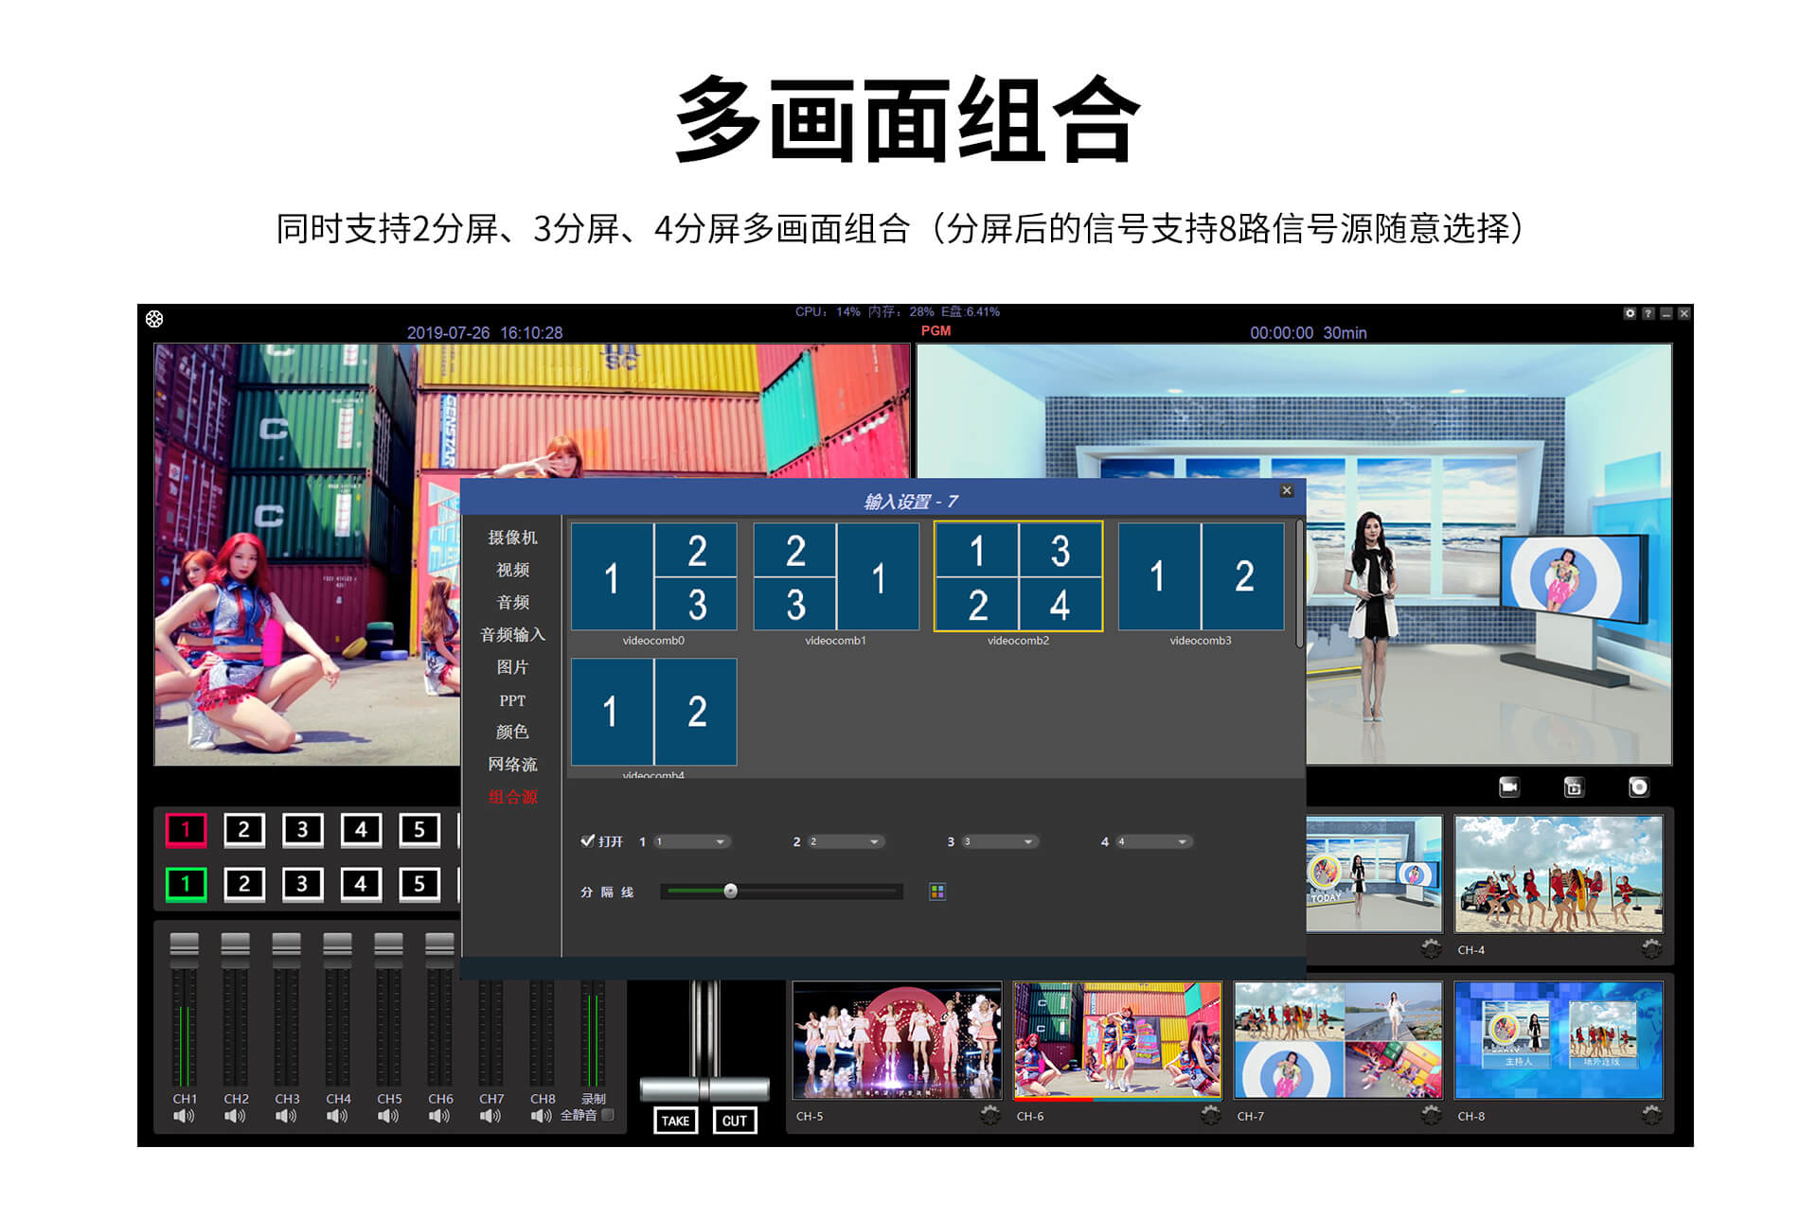Click the T-bar transition handle

coord(704,1088)
